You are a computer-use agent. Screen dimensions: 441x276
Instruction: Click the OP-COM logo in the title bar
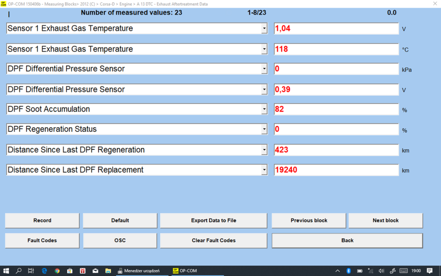tap(4, 4)
